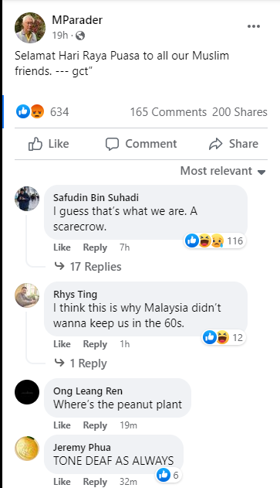The width and height of the screenshot is (280, 488).
Task: Expand the 17 Replies thread
Action: coord(88,267)
